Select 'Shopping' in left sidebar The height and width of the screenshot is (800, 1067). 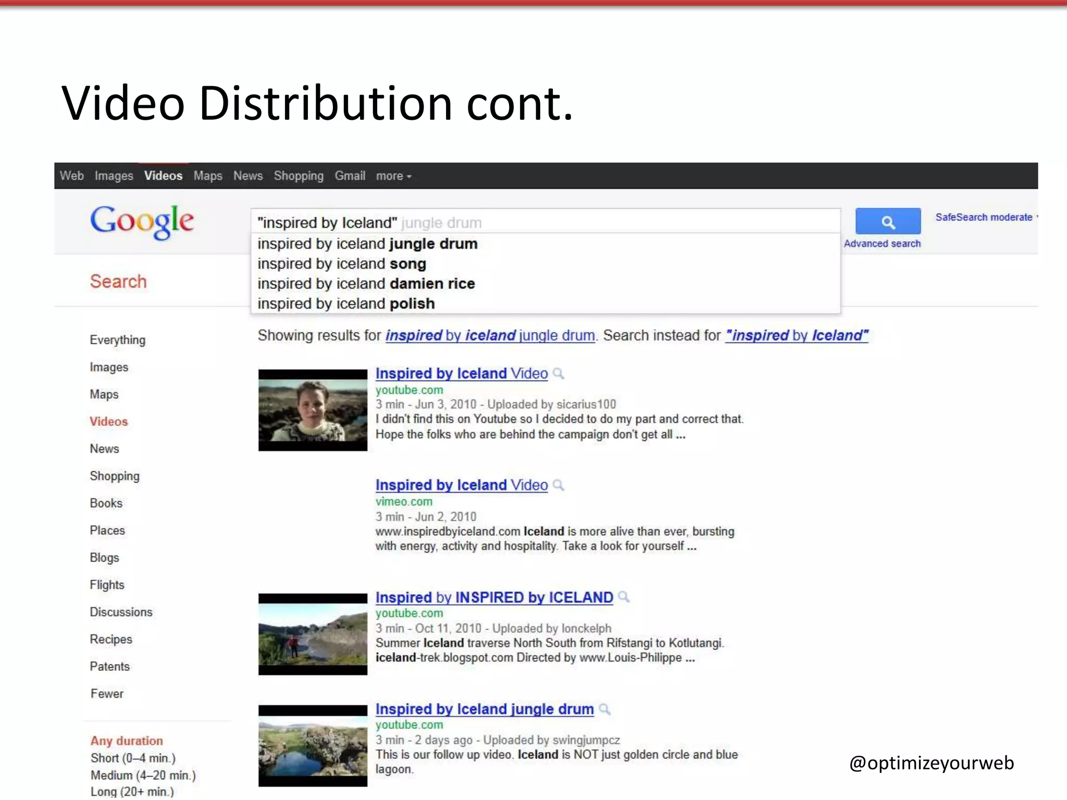coord(115,476)
